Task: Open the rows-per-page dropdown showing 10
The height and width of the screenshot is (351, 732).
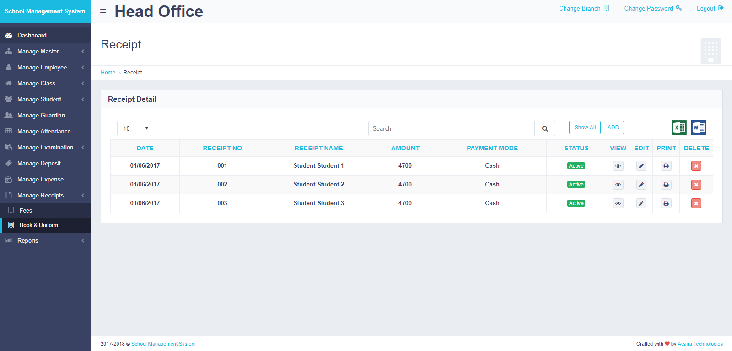Action: click(134, 129)
